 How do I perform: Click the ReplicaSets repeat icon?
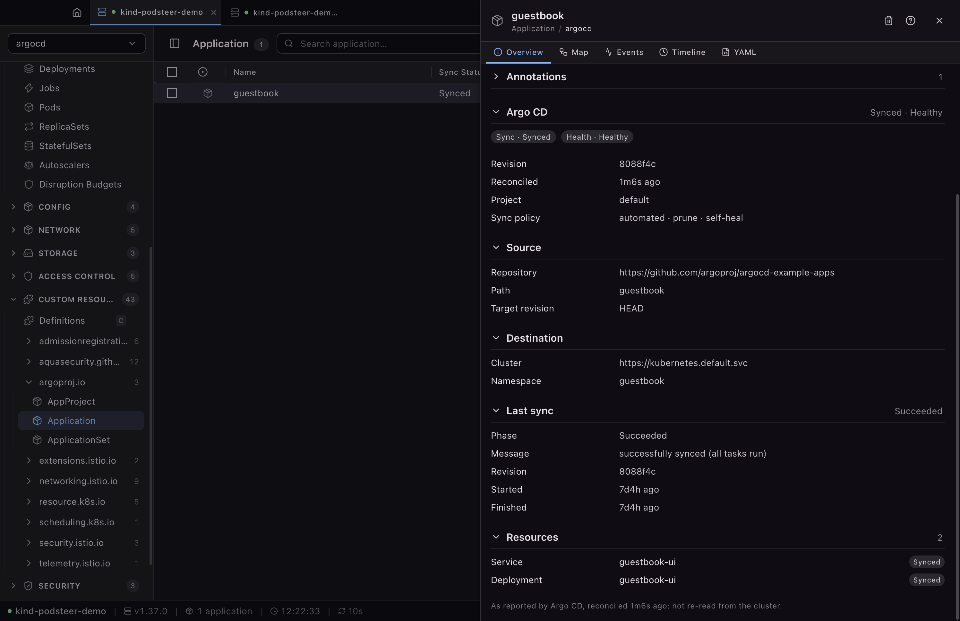pos(29,127)
